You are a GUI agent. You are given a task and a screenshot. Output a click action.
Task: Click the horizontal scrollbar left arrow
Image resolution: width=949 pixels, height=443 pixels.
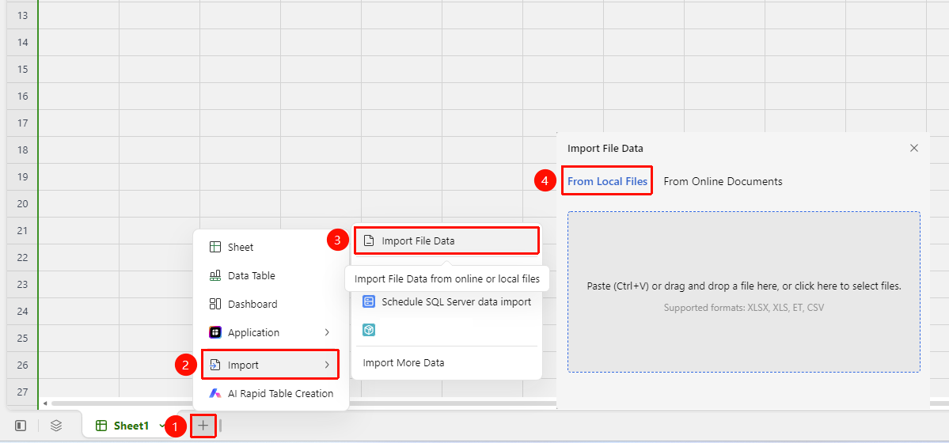(x=45, y=403)
